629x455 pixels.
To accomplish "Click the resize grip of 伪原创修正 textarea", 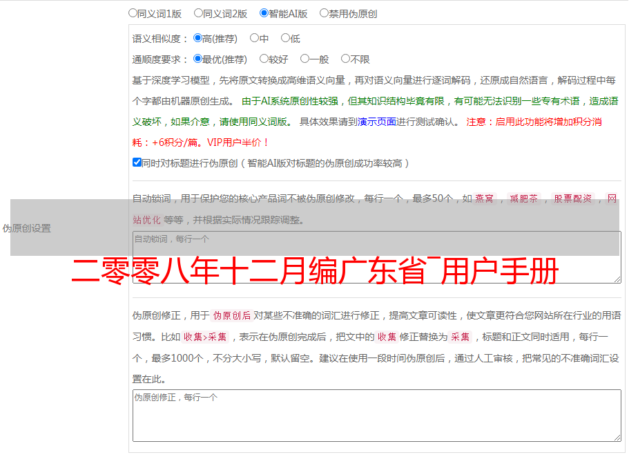I will pos(617,438).
